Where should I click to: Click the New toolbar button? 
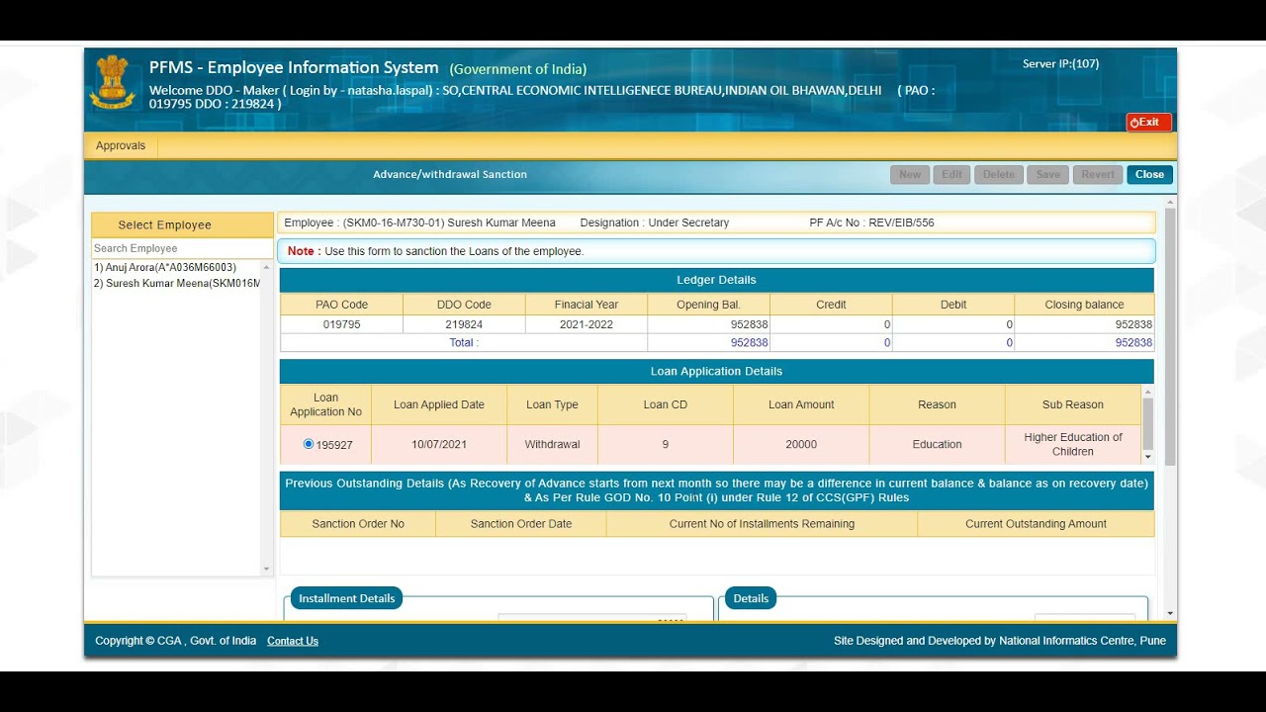pyautogui.click(x=910, y=174)
